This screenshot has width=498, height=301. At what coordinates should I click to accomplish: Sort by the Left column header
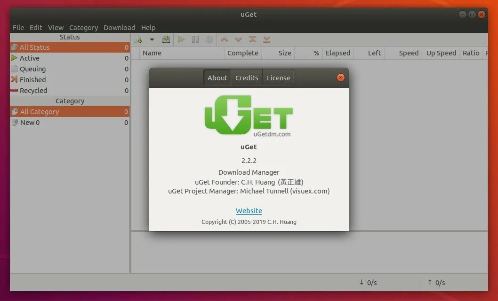pos(369,53)
